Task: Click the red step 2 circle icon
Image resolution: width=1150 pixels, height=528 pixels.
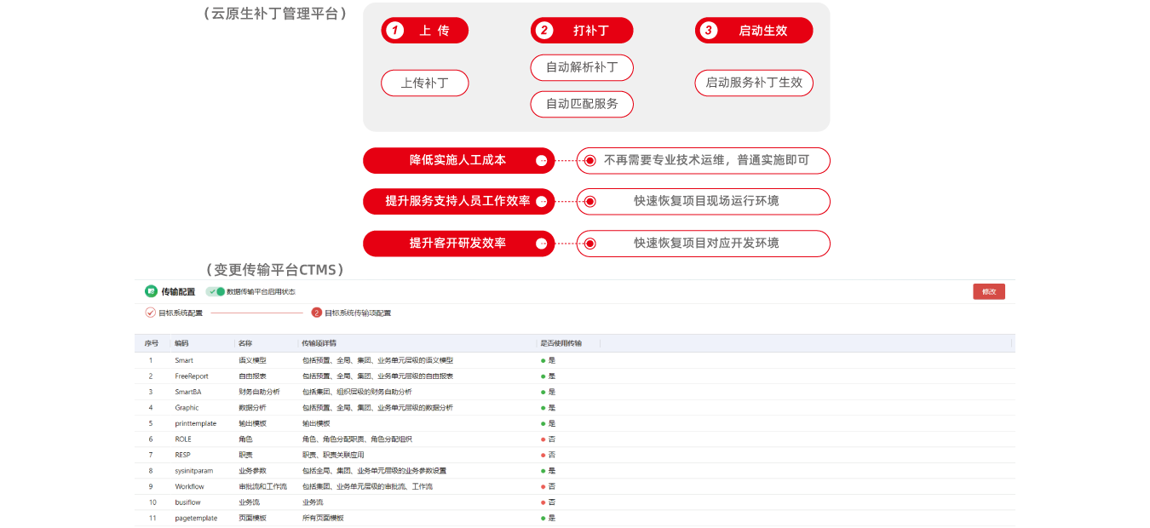Action: (317, 313)
